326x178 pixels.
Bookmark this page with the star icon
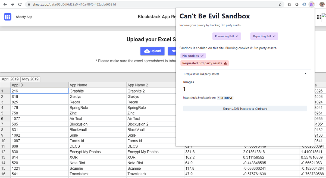(x=280, y=5)
